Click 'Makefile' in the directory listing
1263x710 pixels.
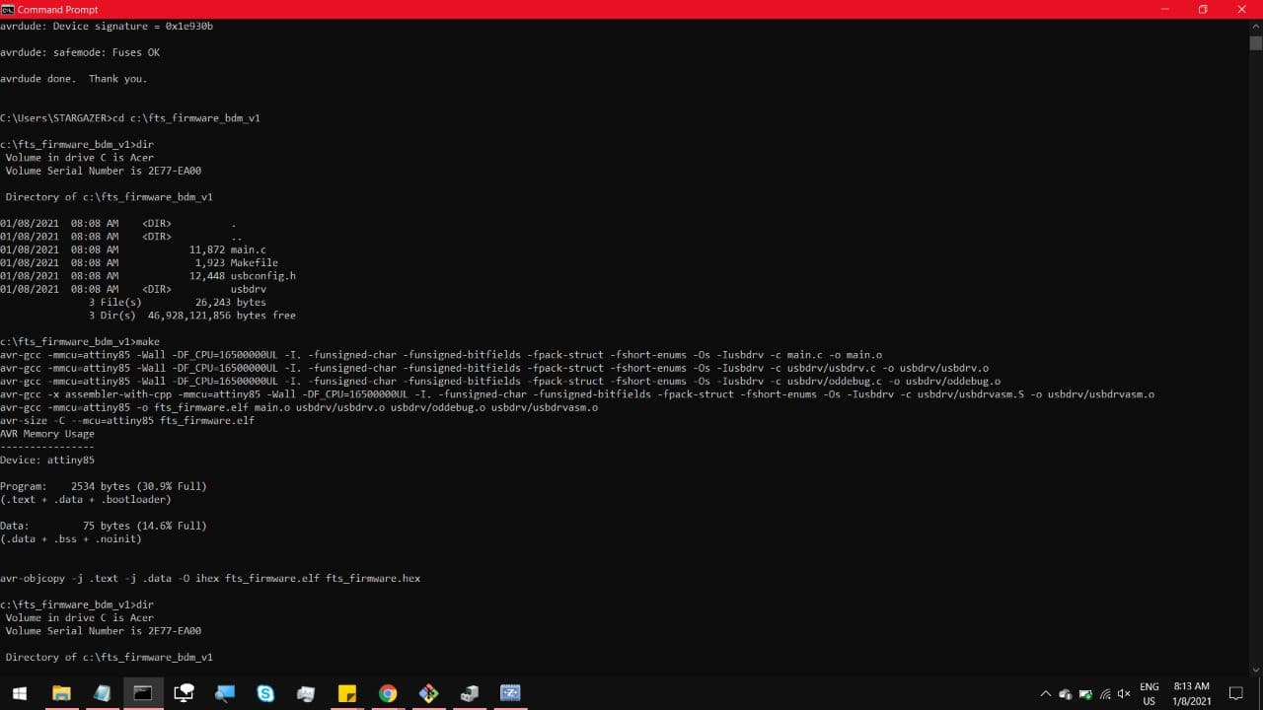point(254,262)
